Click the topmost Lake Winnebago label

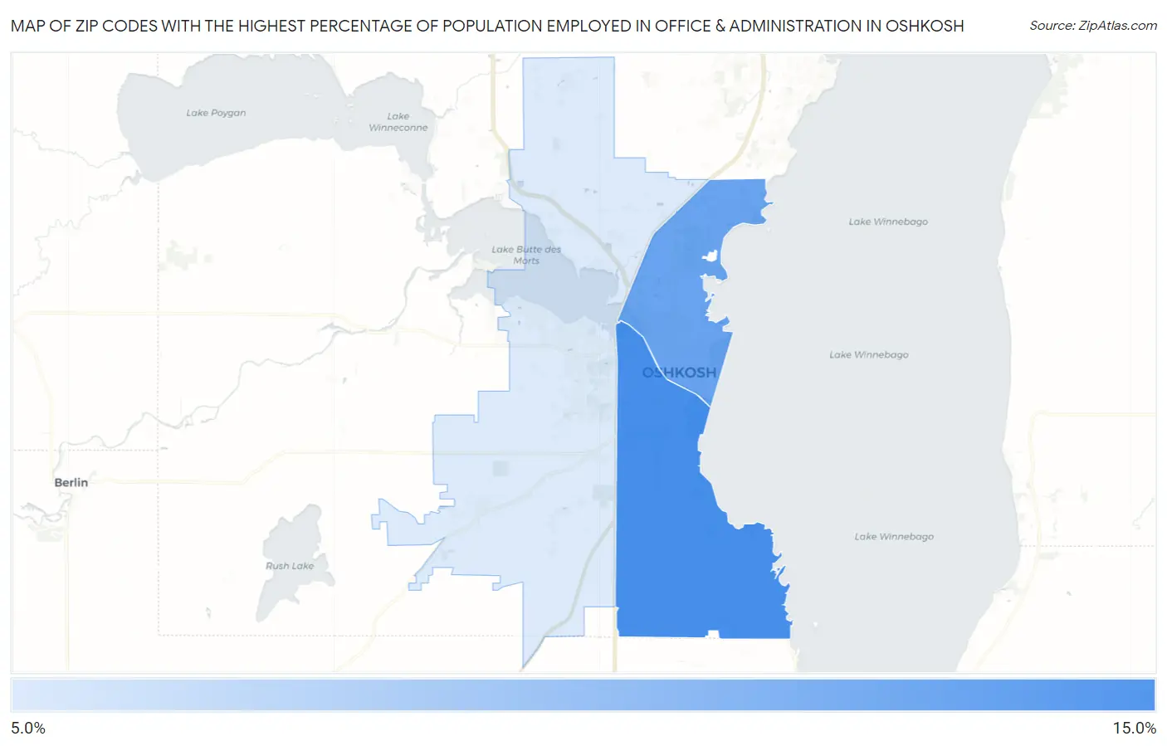click(888, 222)
